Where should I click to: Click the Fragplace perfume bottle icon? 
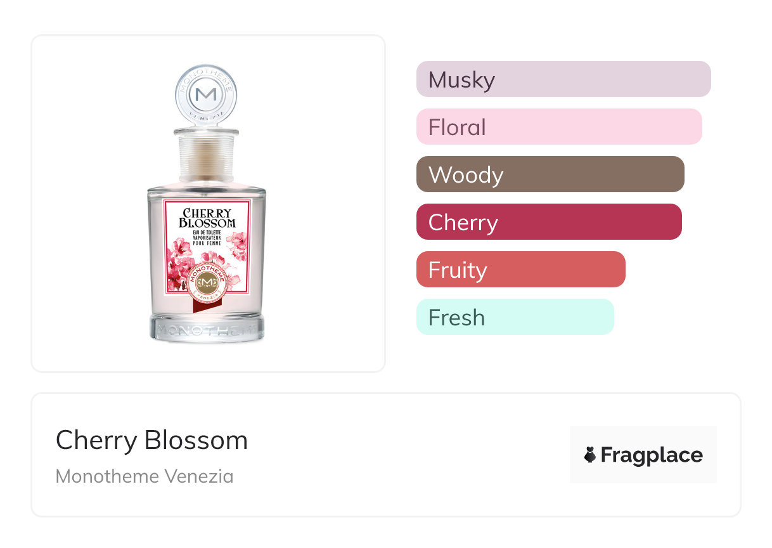click(590, 455)
